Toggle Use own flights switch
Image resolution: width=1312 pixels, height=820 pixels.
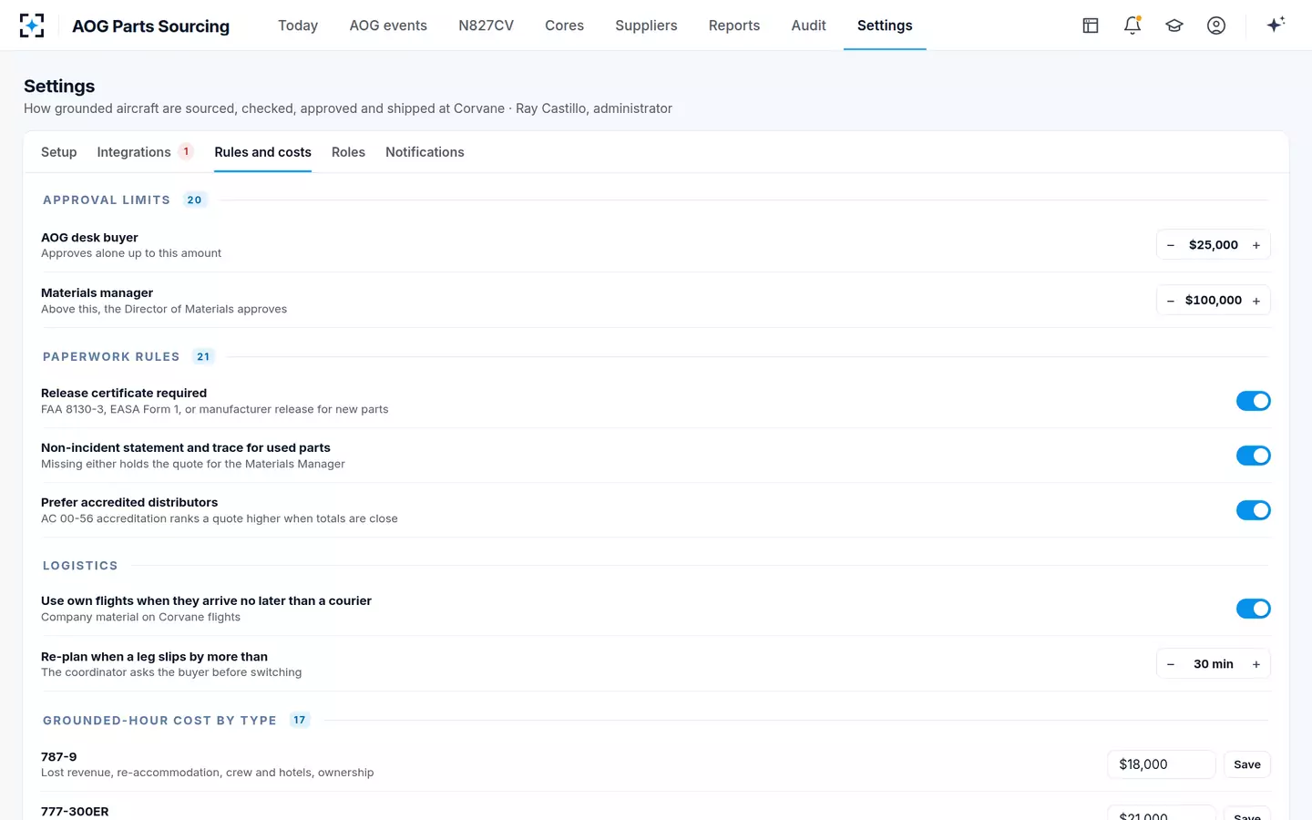coord(1254,609)
